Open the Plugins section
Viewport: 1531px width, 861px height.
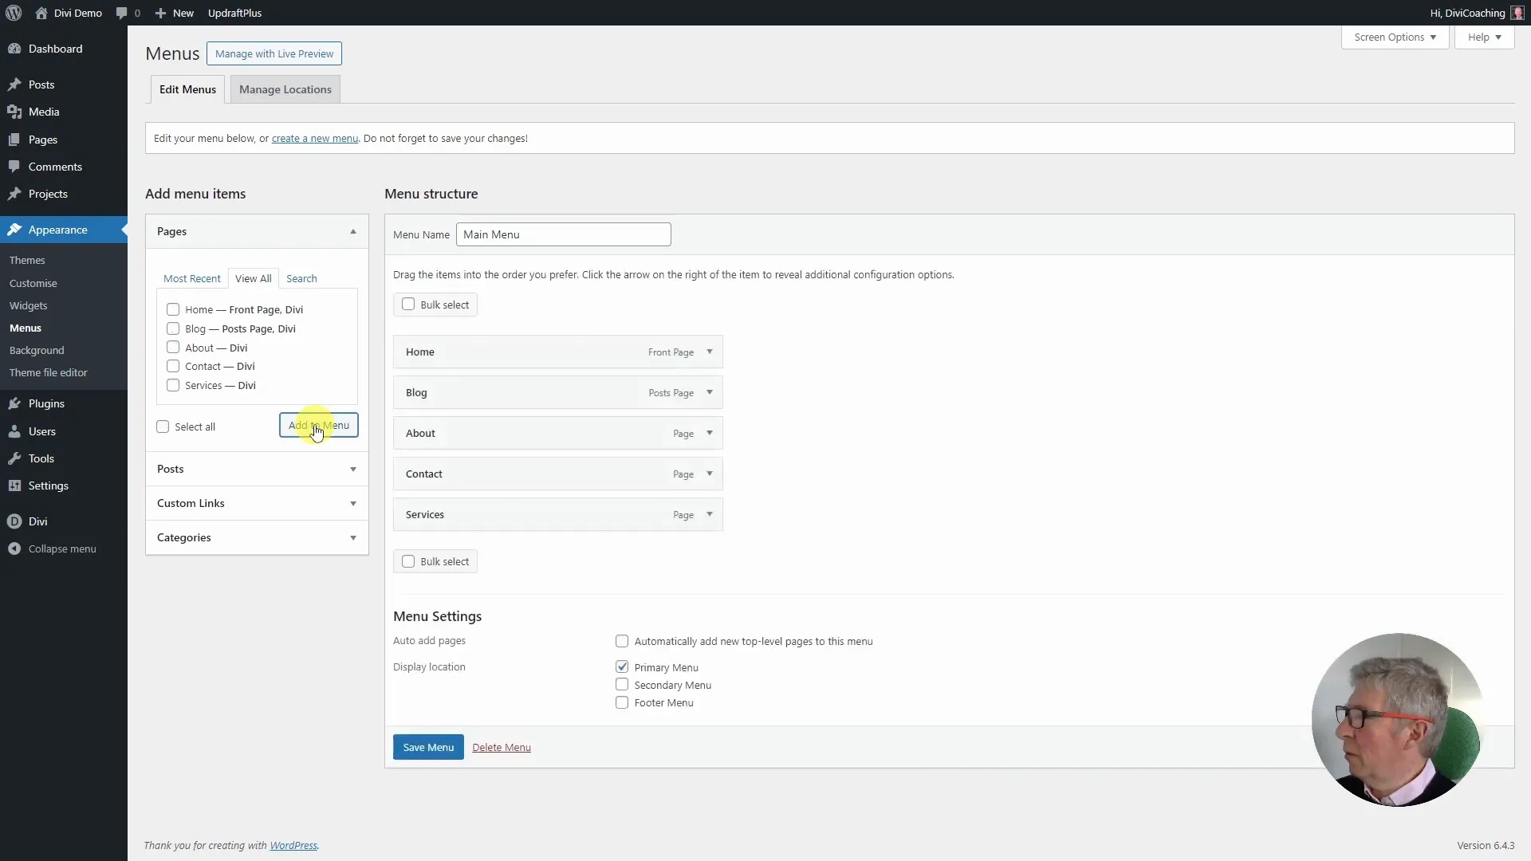pyautogui.click(x=45, y=403)
